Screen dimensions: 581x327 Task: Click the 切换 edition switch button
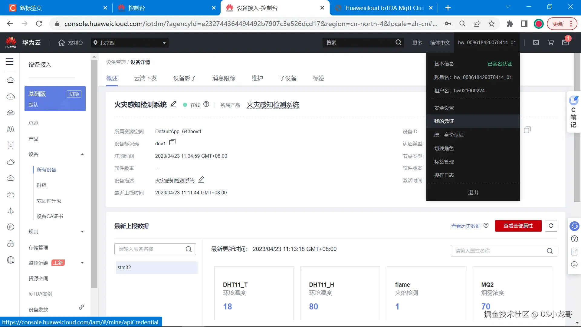point(74,94)
